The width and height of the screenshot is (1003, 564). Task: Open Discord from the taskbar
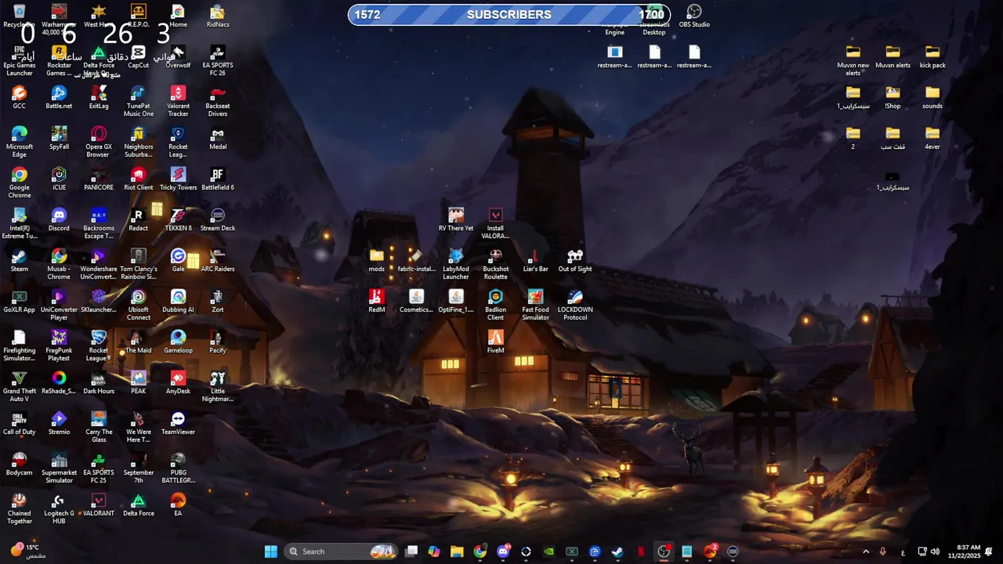click(x=503, y=551)
